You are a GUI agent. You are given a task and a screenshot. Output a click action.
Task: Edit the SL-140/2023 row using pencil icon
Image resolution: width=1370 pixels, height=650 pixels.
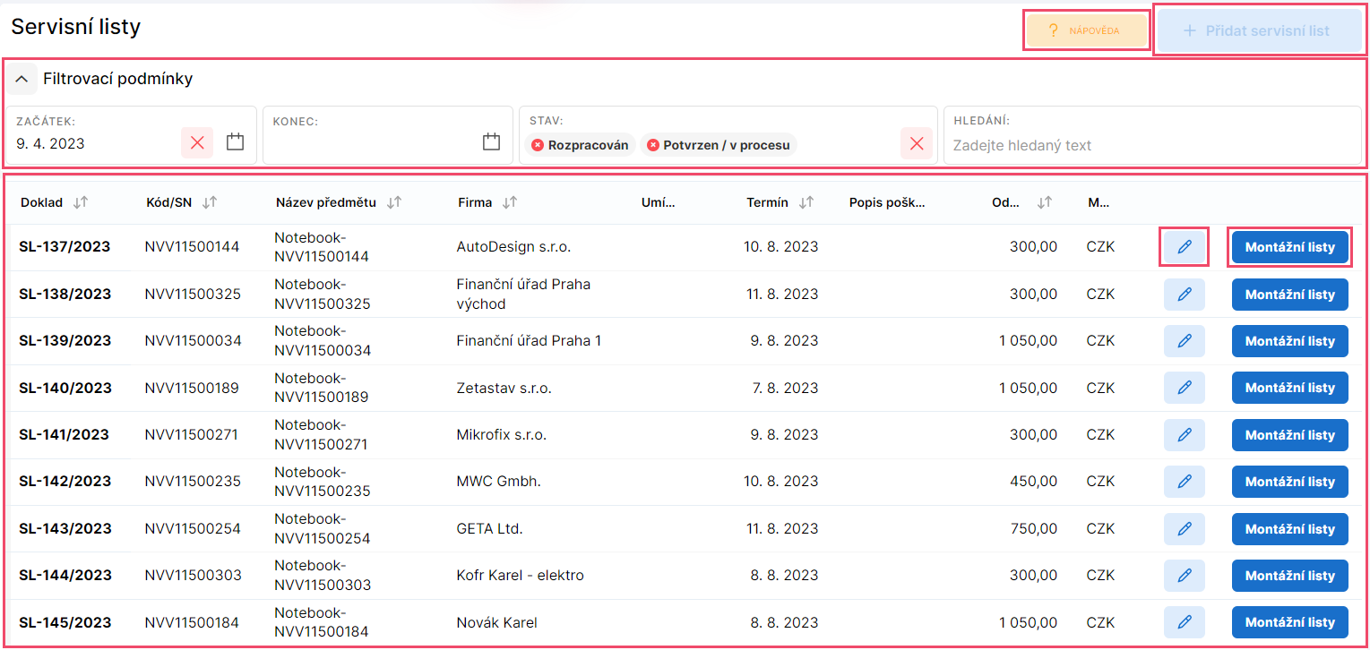tap(1185, 388)
